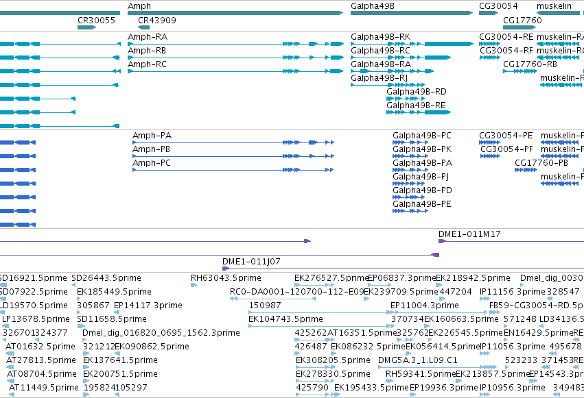Image resolution: width=584 pixels, height=398 pixels.
Task: Select the EK200751.5prime EST label
Action: (120, 375)
